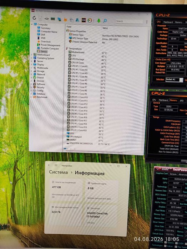Click the AIDA64 Refresh toolbar icon
The height and width of the screenshot is (249, 187).
coord(34,18)
